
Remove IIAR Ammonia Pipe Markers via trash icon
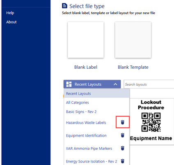tap(123, 148)
